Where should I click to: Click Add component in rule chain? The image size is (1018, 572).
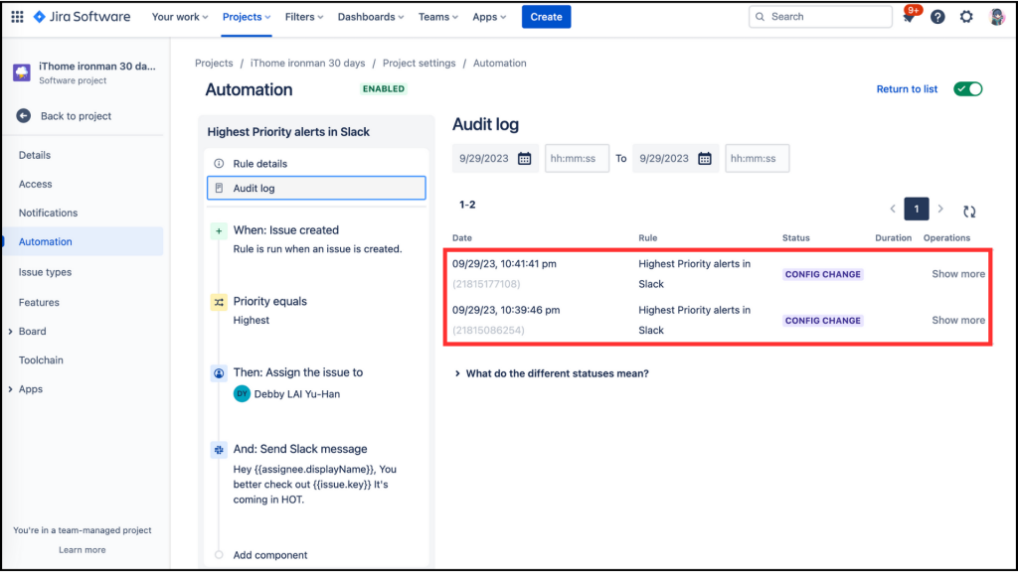tap(270, 555)
